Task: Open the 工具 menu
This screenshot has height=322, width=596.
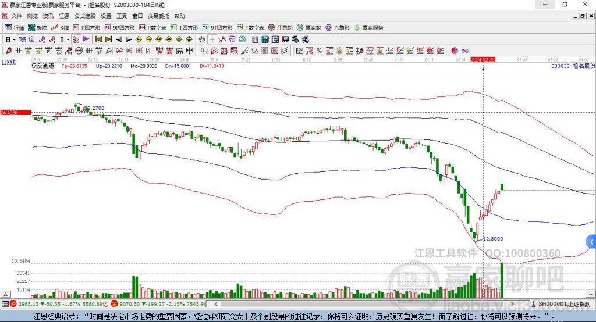Action: click(122, 16)
